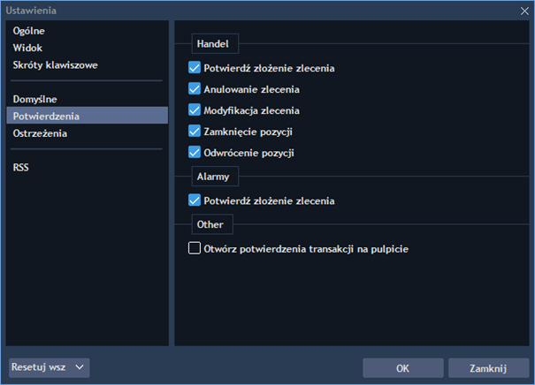This screenshot has height=385, width=535.
Task: Open Skróty klawiszowe settings
Action: pos(55,65)
